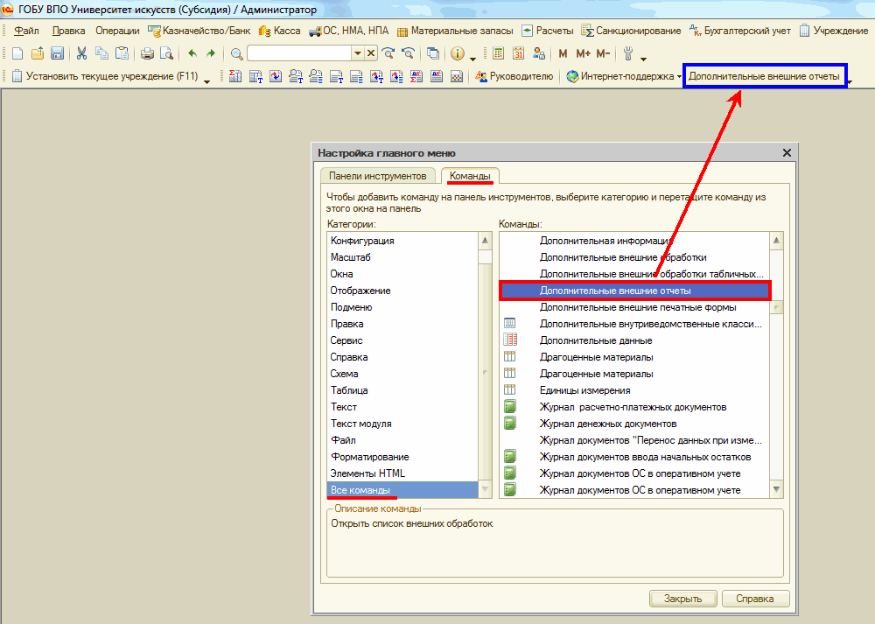Expand the Интернет-поддержка dropdown
Screen dimensions: 875x624
(680, 77)
